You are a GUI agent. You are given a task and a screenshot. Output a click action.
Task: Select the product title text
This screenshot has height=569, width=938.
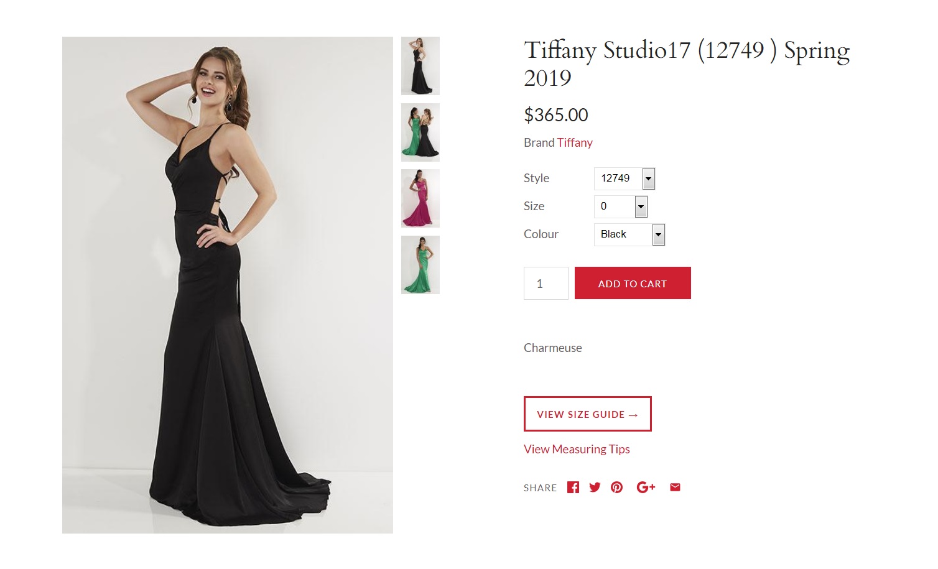coord(687,63)
